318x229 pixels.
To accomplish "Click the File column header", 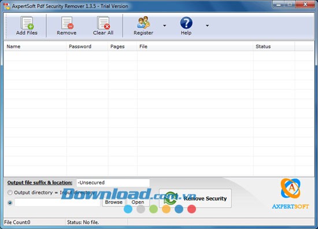I will (195, 46).
